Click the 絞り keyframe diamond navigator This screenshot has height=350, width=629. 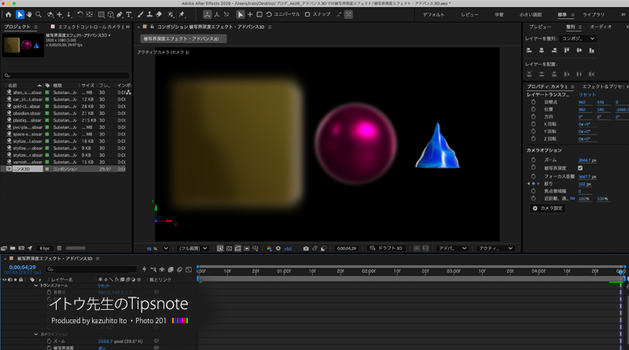pyautogui.click(x=533, y=183)
